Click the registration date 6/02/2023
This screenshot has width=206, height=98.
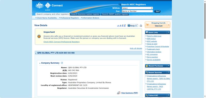click(x=73, y=73)
